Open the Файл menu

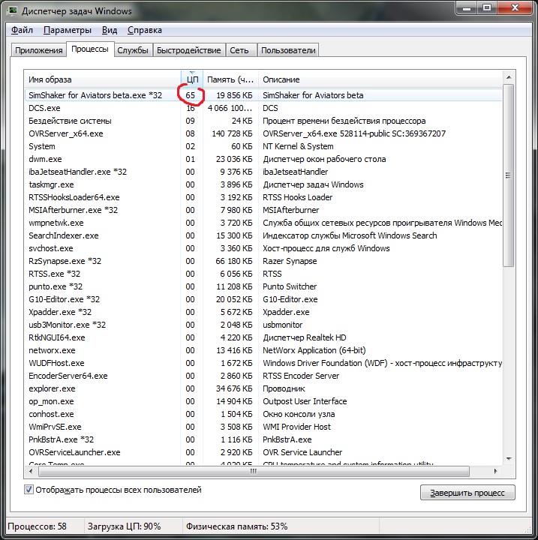pyautogui.click(x=22, y=30)
